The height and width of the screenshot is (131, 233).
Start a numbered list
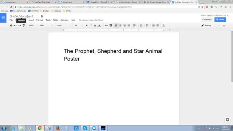[142, 25]
